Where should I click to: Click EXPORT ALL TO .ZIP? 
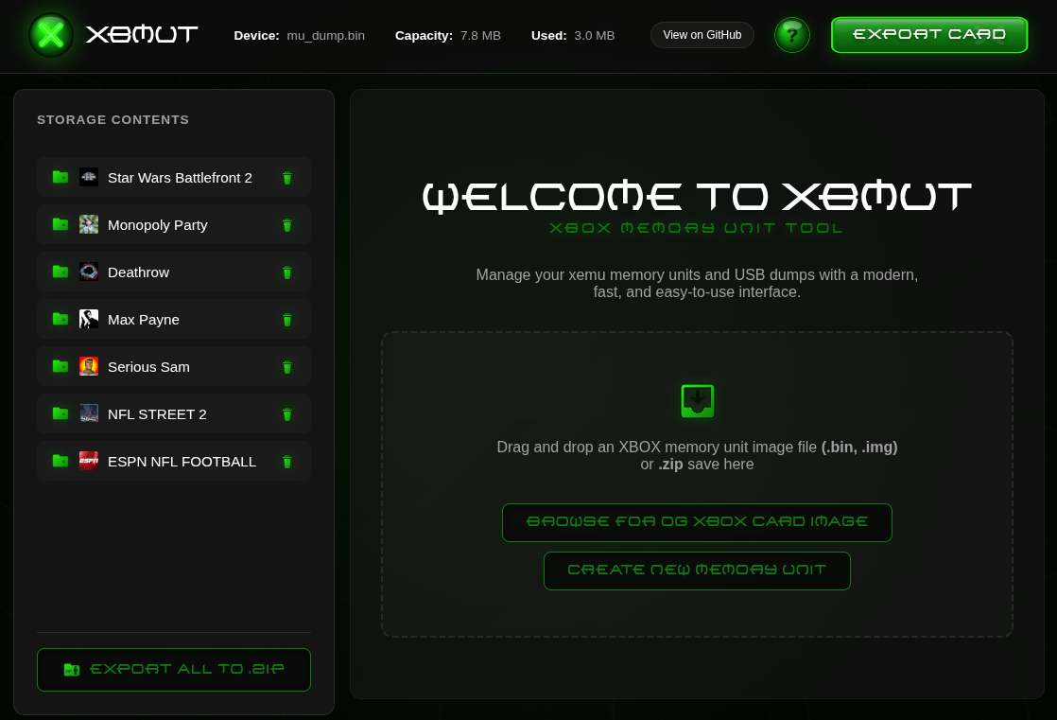point(174,669)
